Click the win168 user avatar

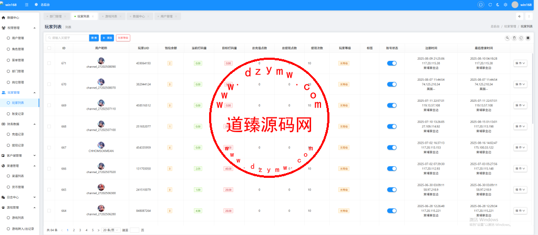515,5
